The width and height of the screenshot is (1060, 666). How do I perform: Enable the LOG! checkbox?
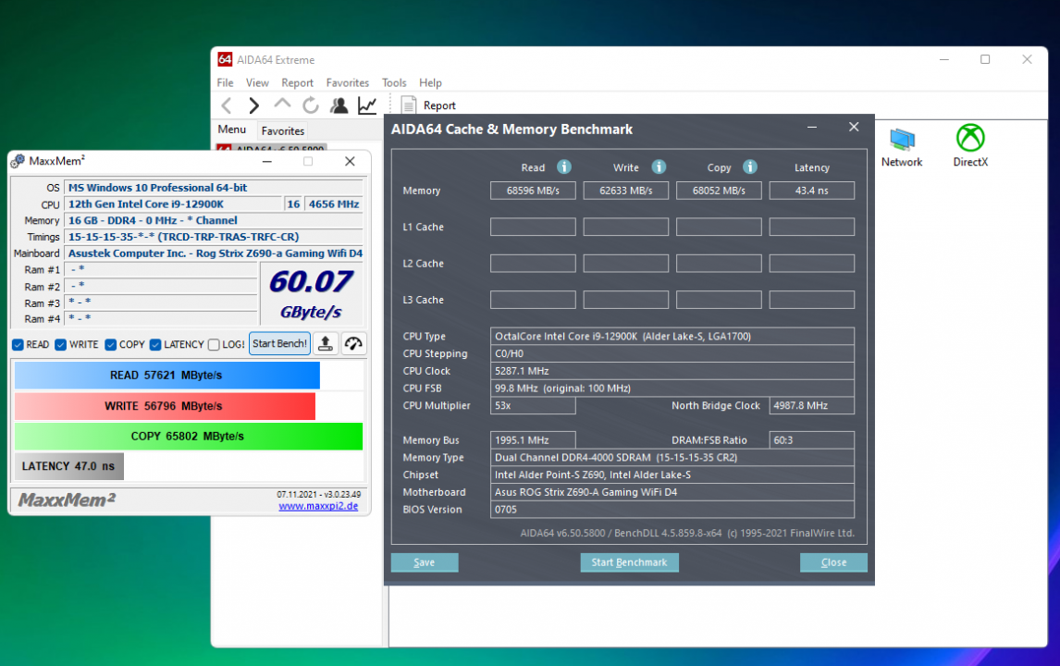coord(214,345)
